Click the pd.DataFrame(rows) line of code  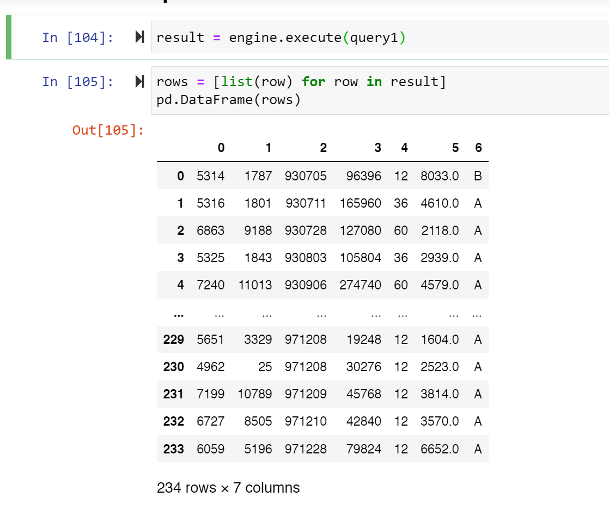pyautogui.click(x=229, y=99)
